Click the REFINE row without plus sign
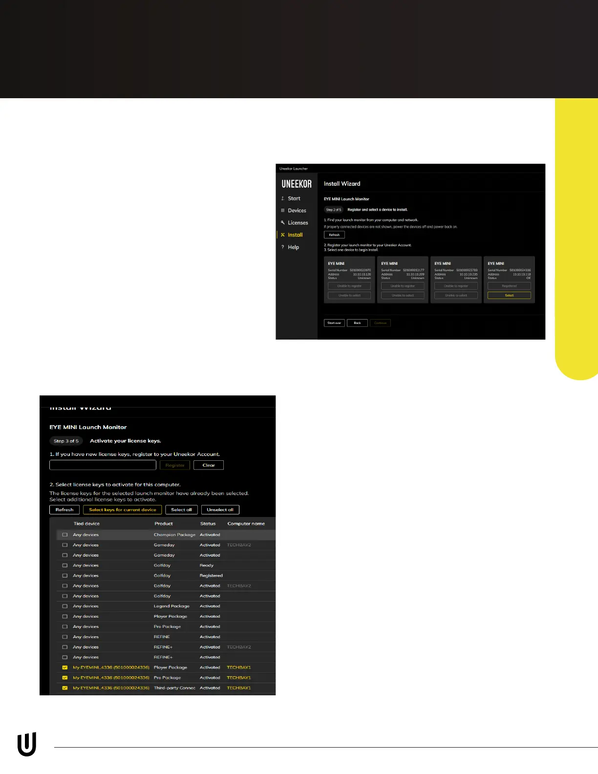Screen dimensions: 598x774 coord(166,637)
